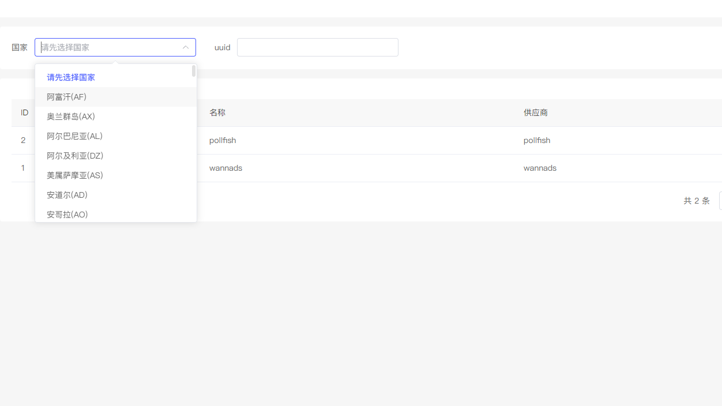Choose 安哥拉(AO) at the list bottom
The width and height of the screenshot is (722, 406).
[x=67, y=215]
